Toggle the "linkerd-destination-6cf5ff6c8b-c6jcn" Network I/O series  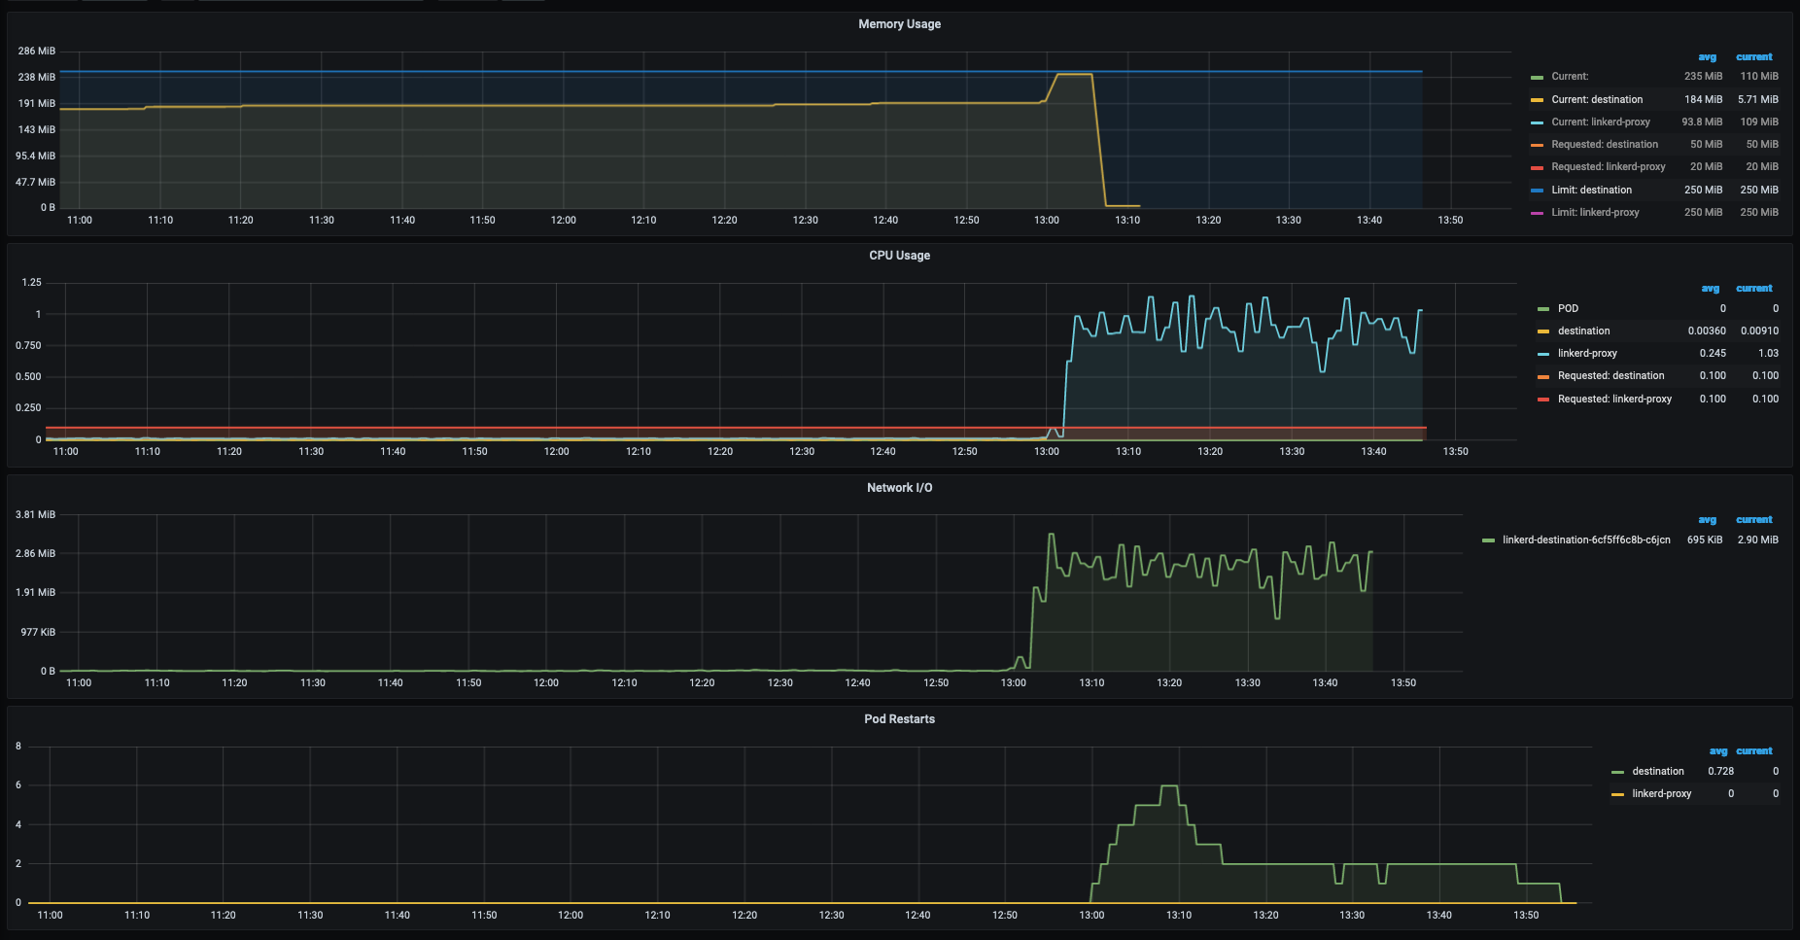(1585, 539)
